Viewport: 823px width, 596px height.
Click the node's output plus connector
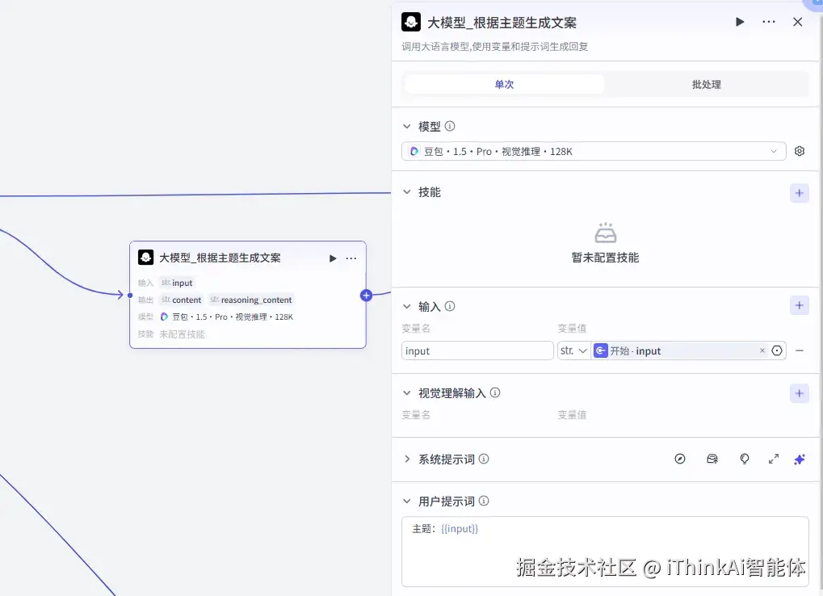point(367,296)
